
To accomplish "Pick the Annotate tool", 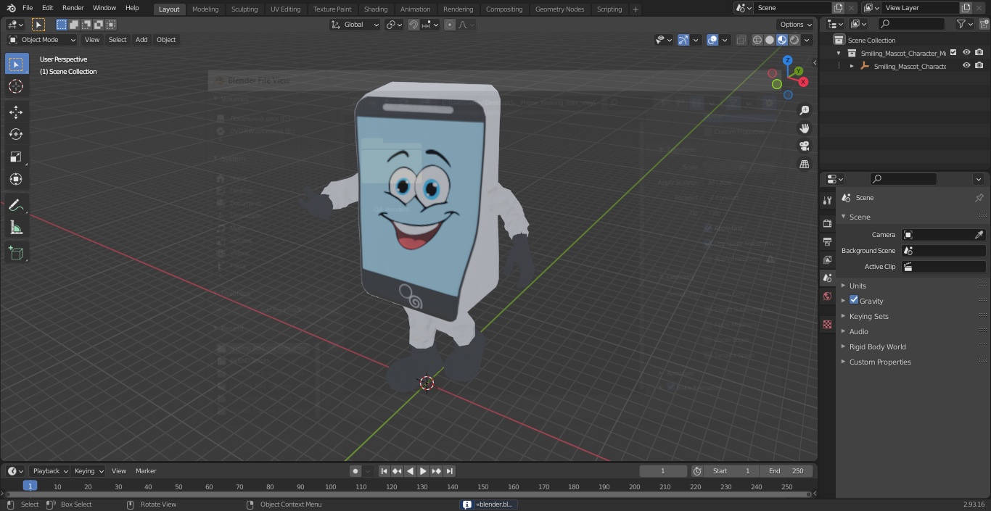I will click(16, 206).
